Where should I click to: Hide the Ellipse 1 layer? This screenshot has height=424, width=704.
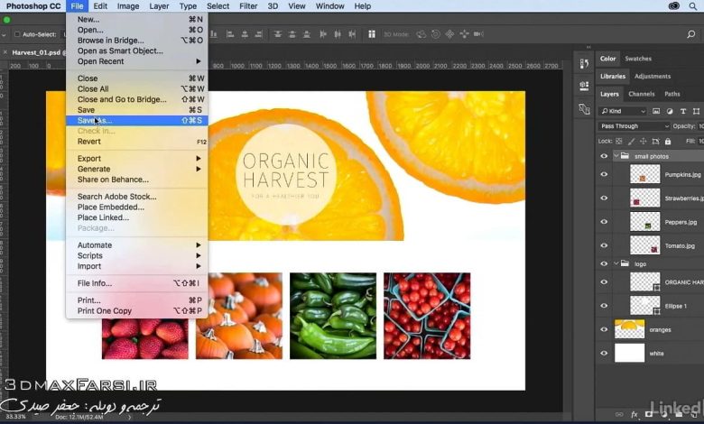604,306
